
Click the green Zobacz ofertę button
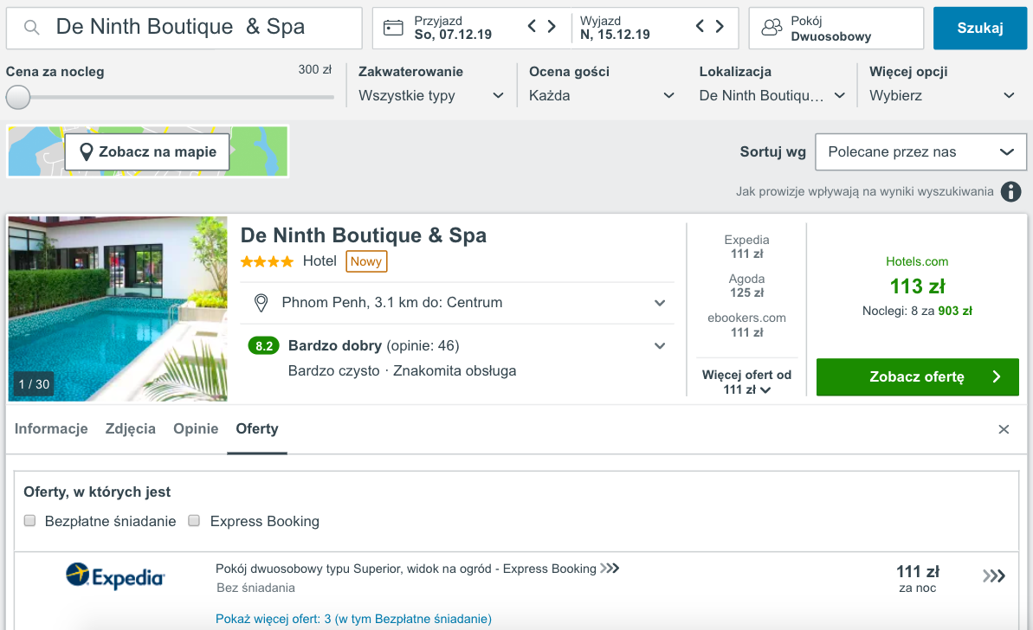coord(917,377)
